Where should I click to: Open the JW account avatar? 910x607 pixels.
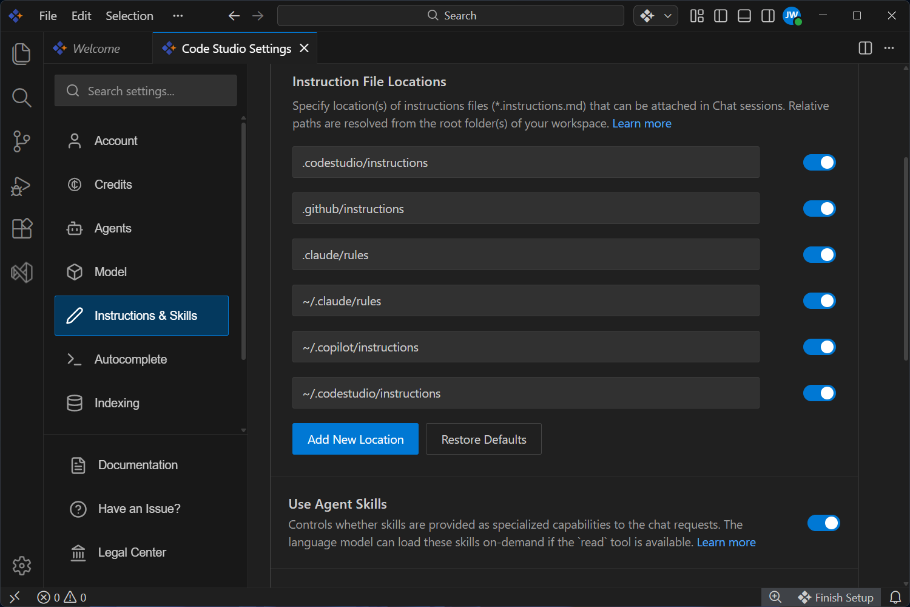pyautogui.click(x=792, y=16)
